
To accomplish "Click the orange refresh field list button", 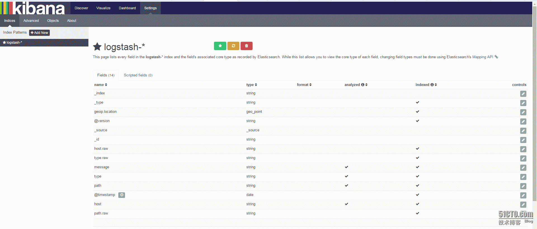I will pyautogui.click(x=233, y=46).
